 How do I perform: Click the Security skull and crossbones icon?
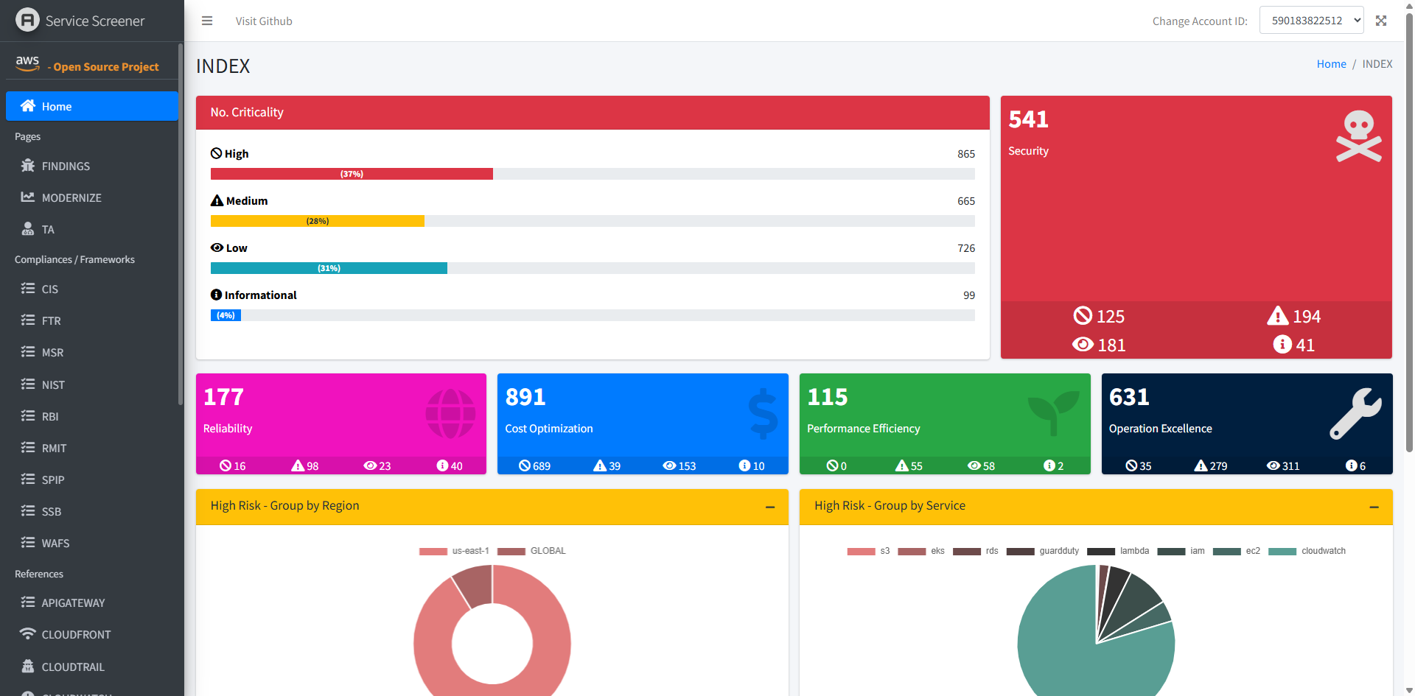pos(1358,136)
